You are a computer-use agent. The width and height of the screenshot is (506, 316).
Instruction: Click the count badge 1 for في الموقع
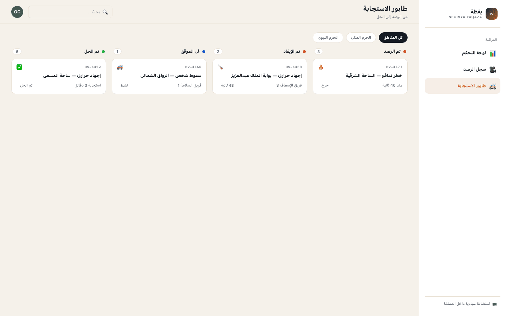(117, 52)
